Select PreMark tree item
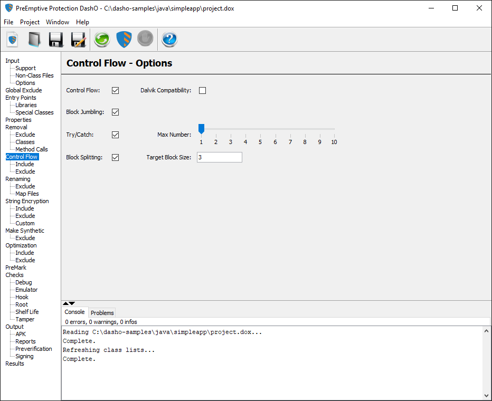The width and height of the screenshot is (492, 401). [16, 268]
